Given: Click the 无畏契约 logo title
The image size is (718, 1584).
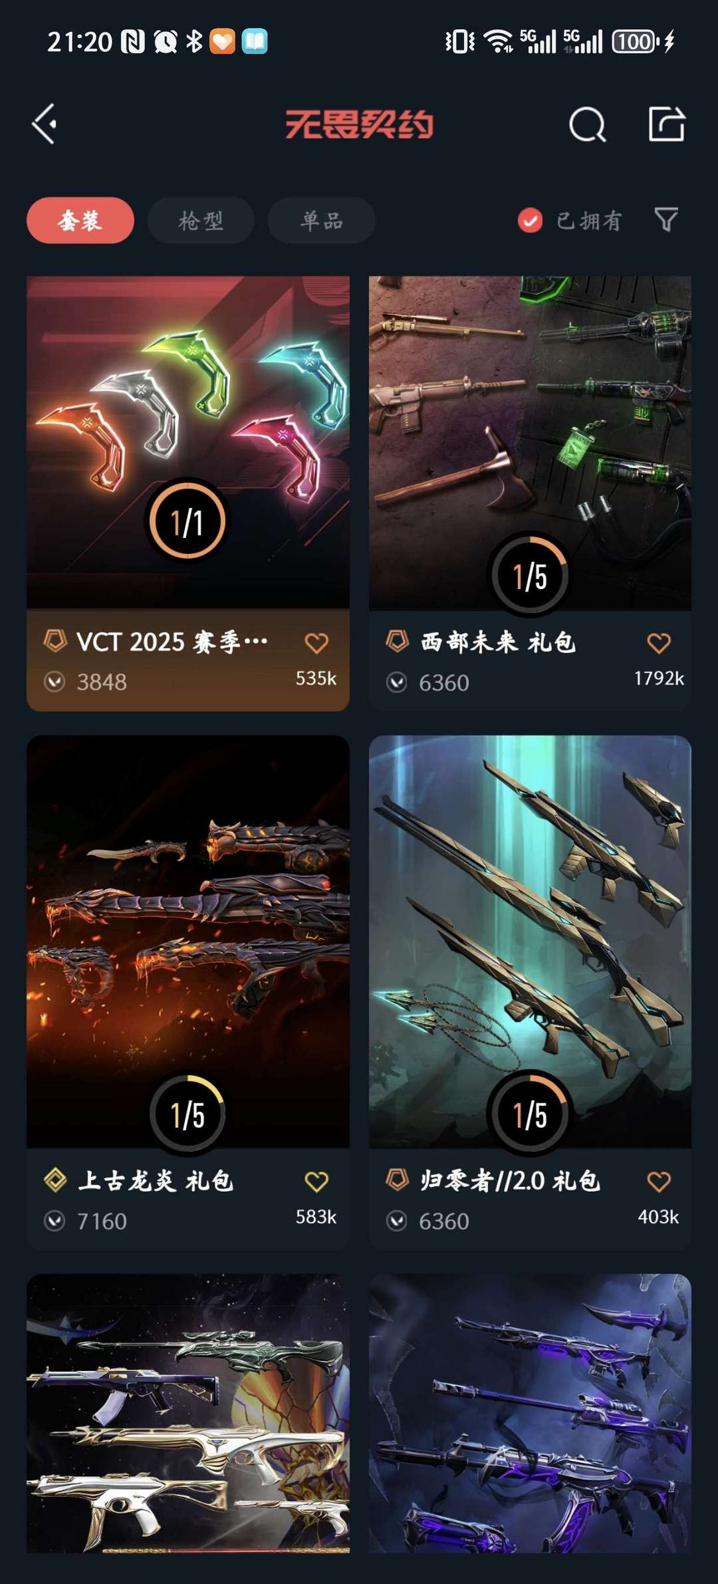Looking at the screenshot, I should (360, 124).
